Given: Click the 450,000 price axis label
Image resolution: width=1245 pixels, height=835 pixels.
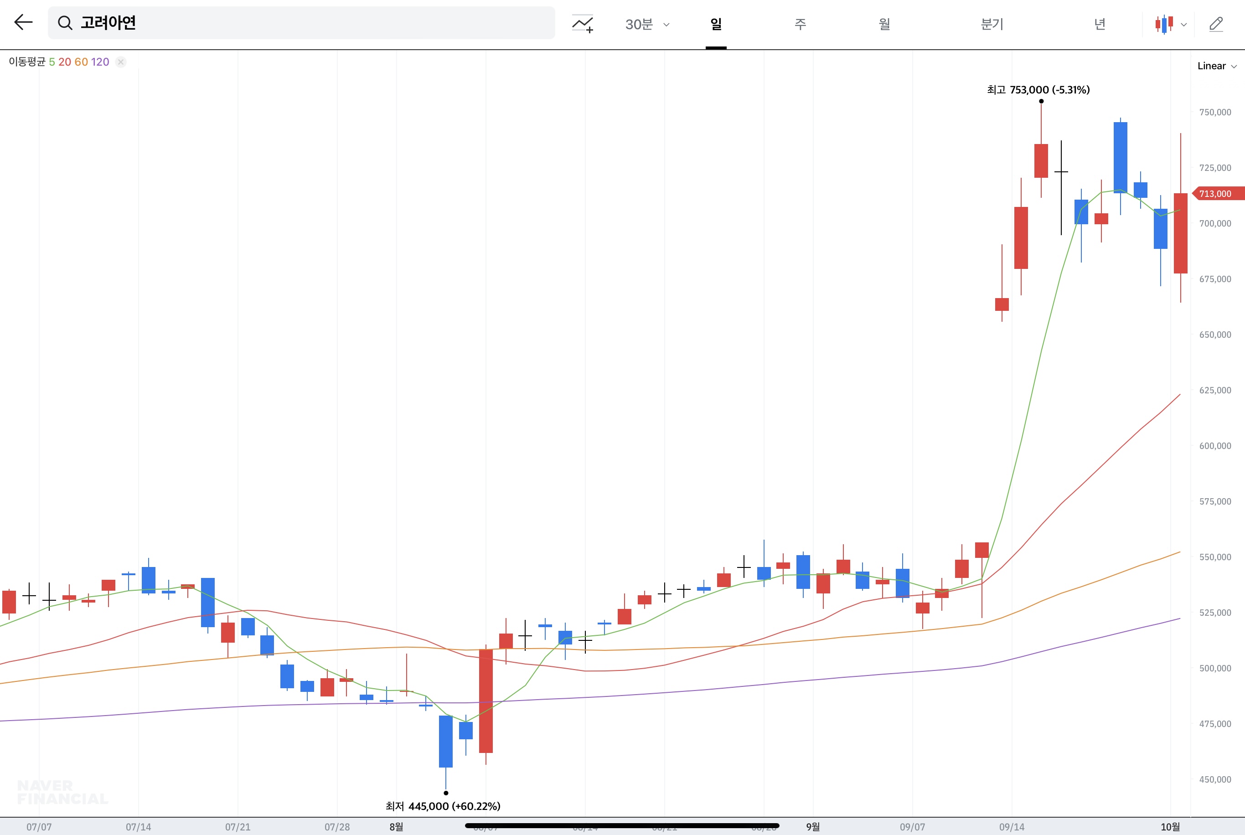Looking at the screenshot, I should pos(1215,779).
